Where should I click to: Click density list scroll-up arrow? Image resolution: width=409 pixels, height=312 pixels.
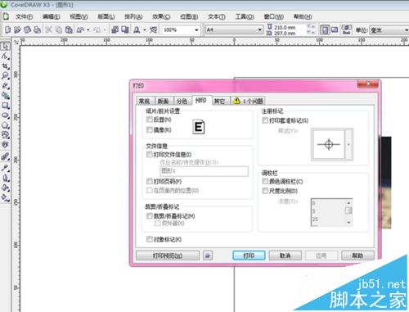coord(348,203)
